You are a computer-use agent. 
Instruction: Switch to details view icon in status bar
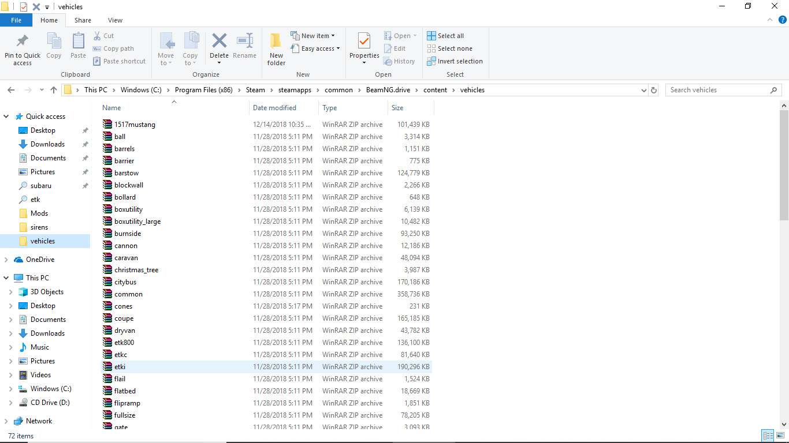tap(768, 436)
